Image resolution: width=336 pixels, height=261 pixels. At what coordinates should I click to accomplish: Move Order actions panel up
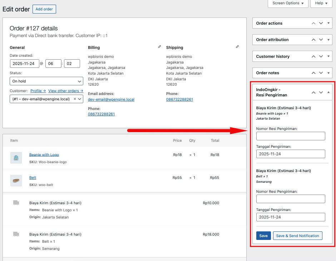click(313, 23)
